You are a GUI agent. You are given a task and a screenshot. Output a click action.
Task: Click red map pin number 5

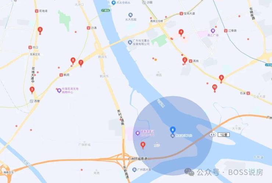(x=40, y=30)
